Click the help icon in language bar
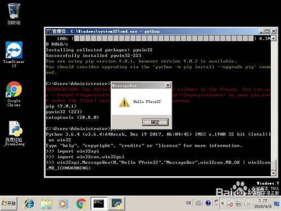281x211 pixels. coord(208,203)
